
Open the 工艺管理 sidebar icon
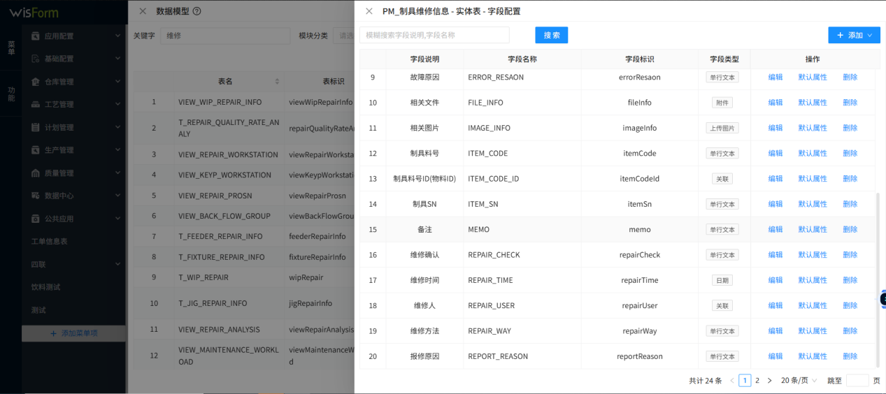click(x=36, y=104)
